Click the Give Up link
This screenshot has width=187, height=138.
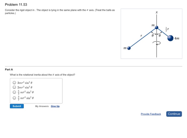[55, 106]
